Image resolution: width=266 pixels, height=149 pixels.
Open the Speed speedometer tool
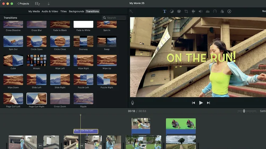215,11
